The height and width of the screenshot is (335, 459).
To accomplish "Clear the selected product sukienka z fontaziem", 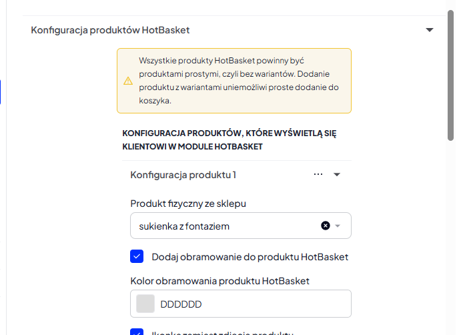I will pyautogui.click(x=325, y=226).
